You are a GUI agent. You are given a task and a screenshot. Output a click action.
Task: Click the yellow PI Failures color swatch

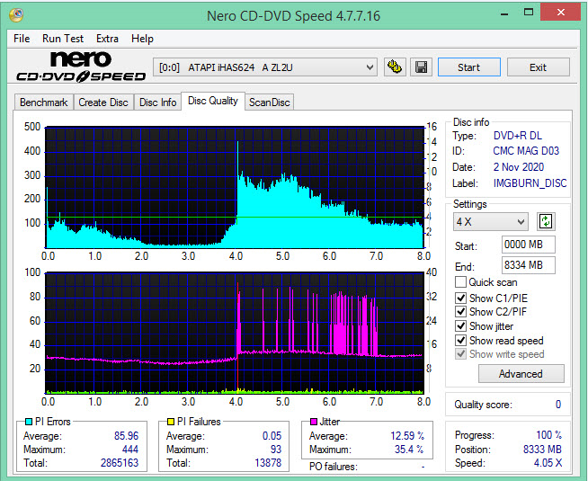pyautogui.click(x=171, y=422)
